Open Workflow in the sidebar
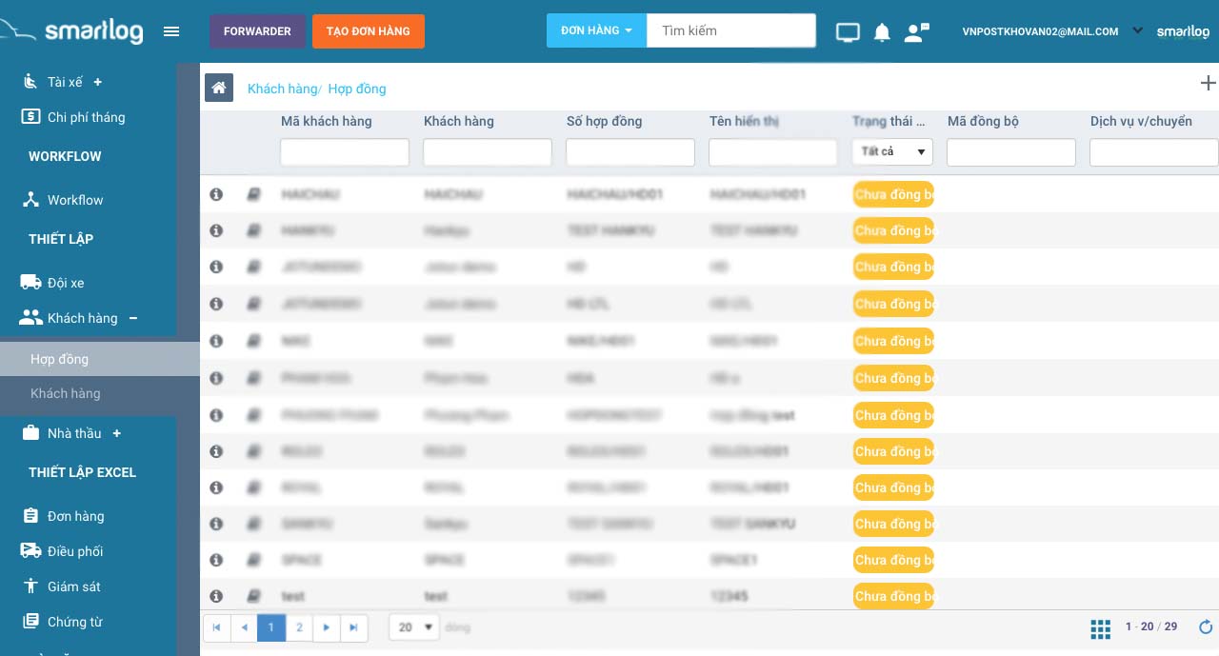This screenshot has height=656, width=1219. coord(74,200)
